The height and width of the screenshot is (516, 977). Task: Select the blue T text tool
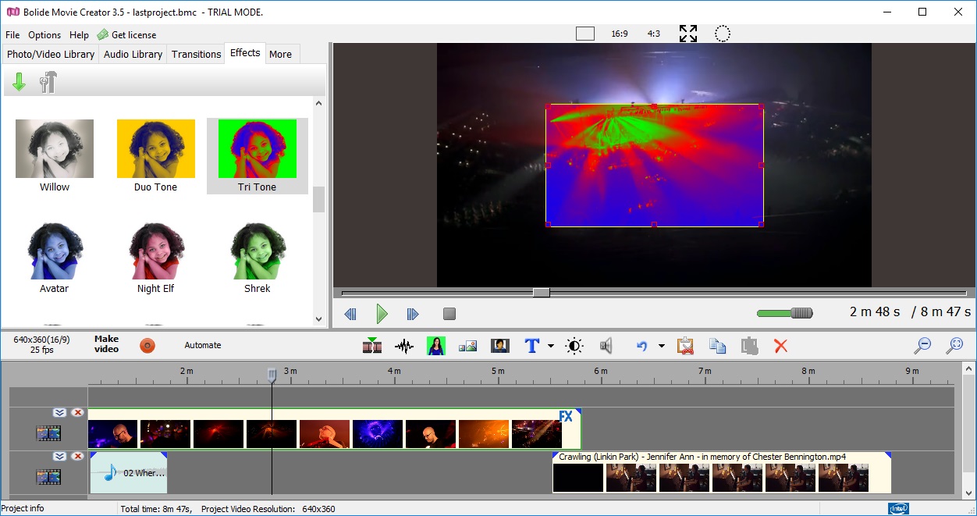coord(532,346)
